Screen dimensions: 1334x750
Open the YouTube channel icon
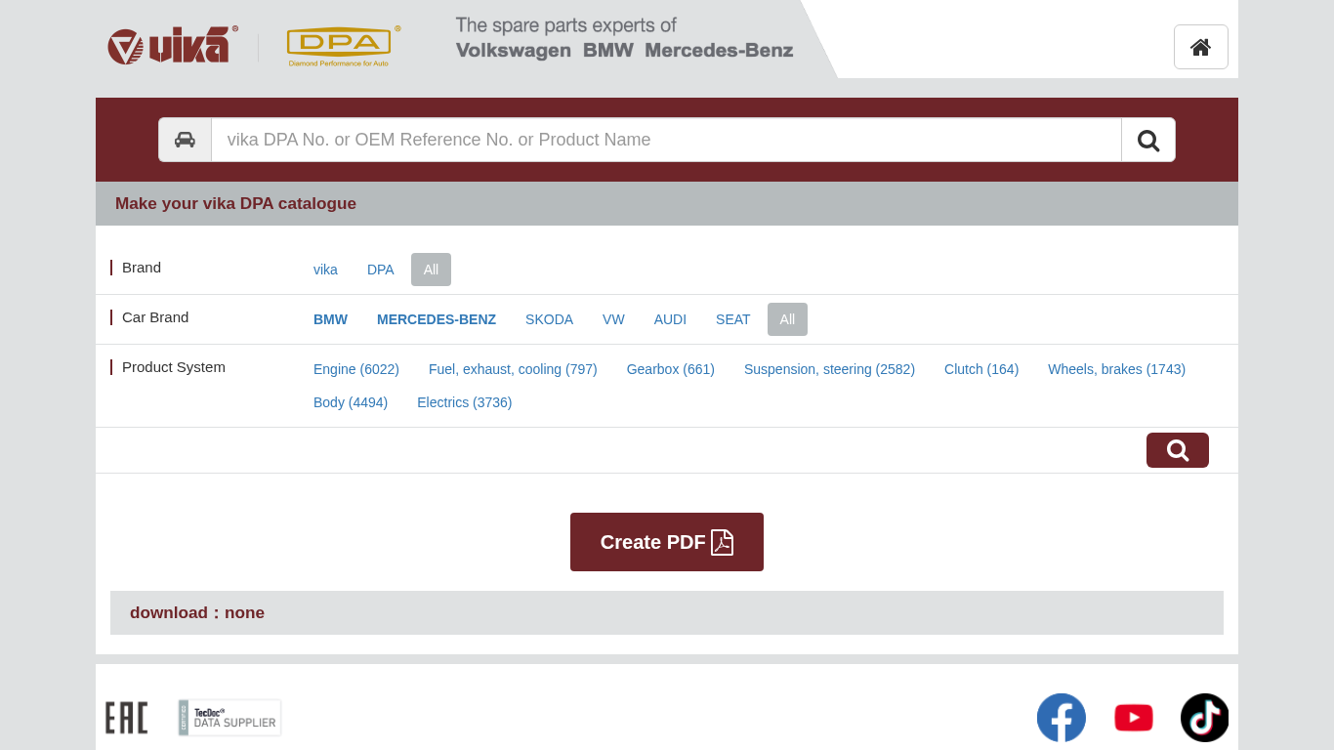pos(1134,718)
